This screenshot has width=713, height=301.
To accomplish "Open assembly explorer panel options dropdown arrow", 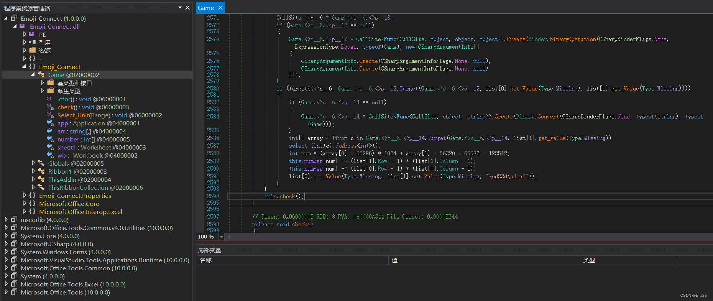I will pyautogui.click(x=180, y=8).
